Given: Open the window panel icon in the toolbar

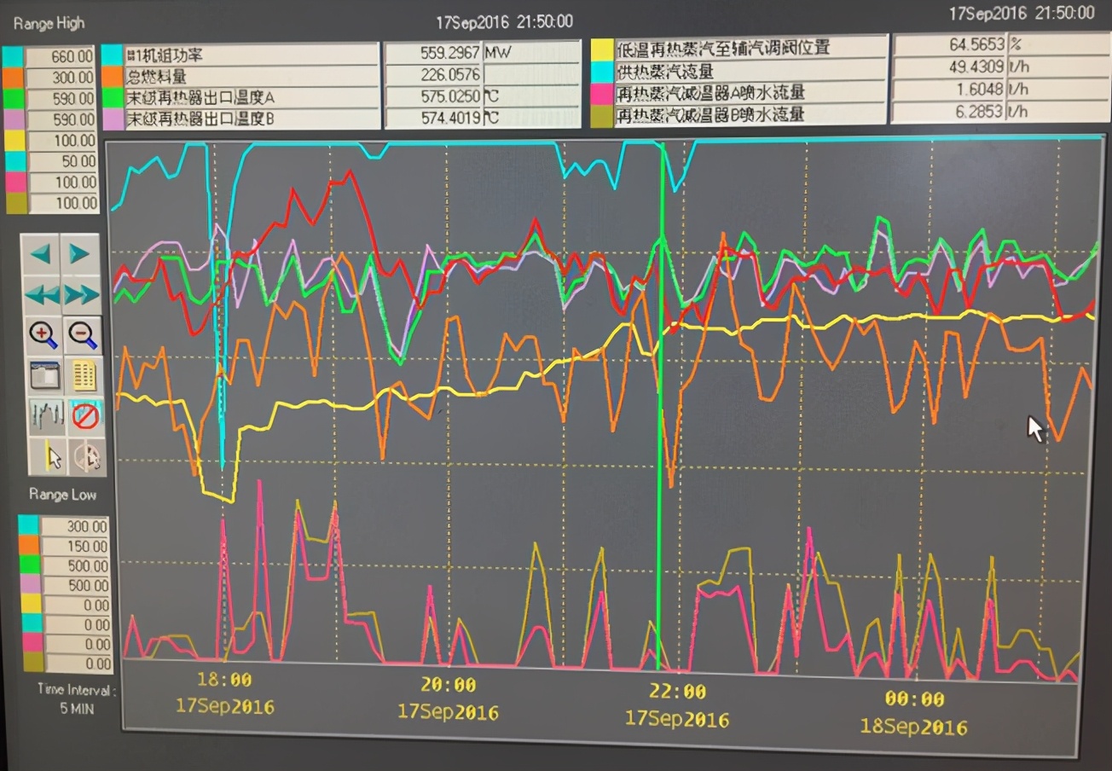Looking at the screenshot, I should (44, 375).
